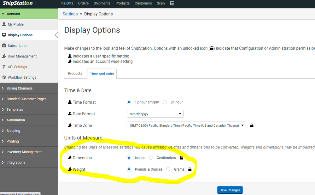Click the ShipStation logo
This screenshot has width=315, height=195.
[x=18, y=3]
